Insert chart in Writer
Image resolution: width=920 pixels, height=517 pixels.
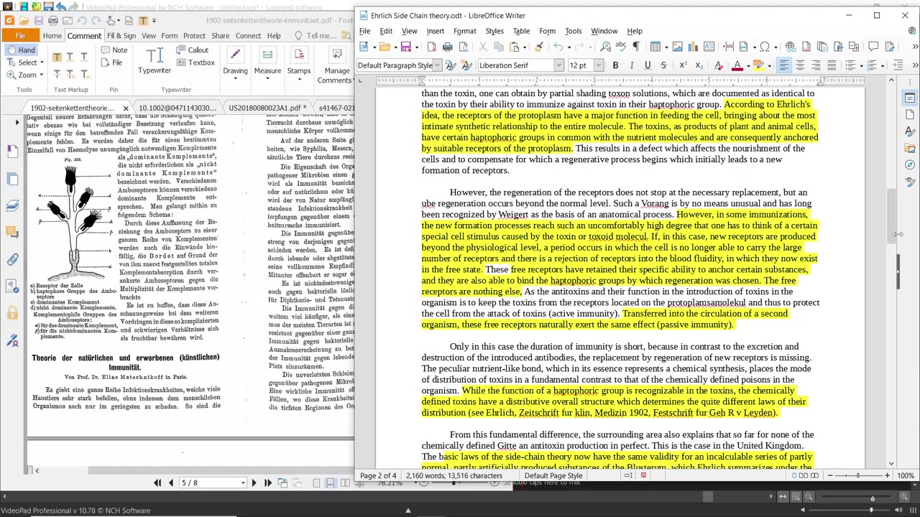click(x=693, y=47)
